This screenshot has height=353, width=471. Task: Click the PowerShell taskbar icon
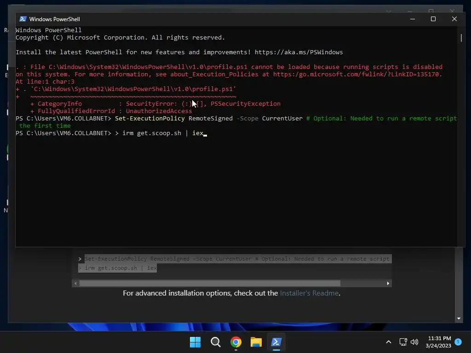coord(276,342)
